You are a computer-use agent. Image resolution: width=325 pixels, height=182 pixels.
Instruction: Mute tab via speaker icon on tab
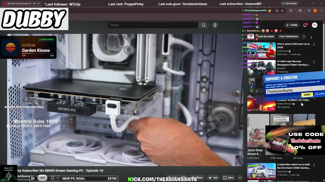click(x=35, y=4)
